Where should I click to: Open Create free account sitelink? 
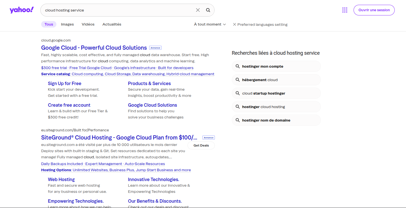[69, 105]
